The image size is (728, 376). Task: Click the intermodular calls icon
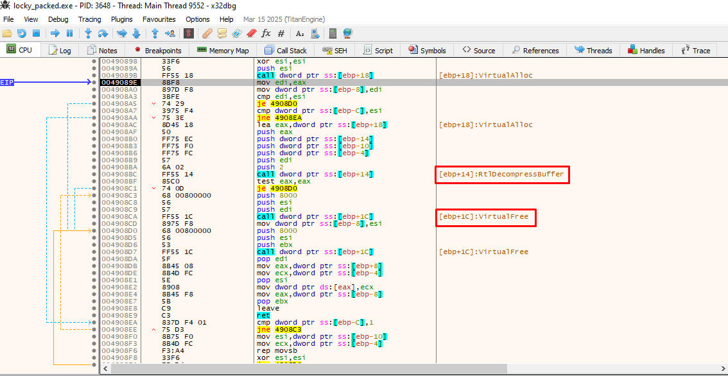click(x=315, y=33)
